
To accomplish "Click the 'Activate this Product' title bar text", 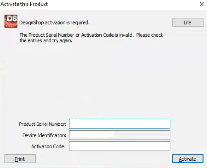I will point(24,4).
